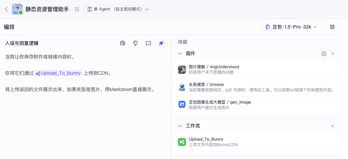
Task: Click the 静态资源管理助手 bot title
Action: [47, 9]
